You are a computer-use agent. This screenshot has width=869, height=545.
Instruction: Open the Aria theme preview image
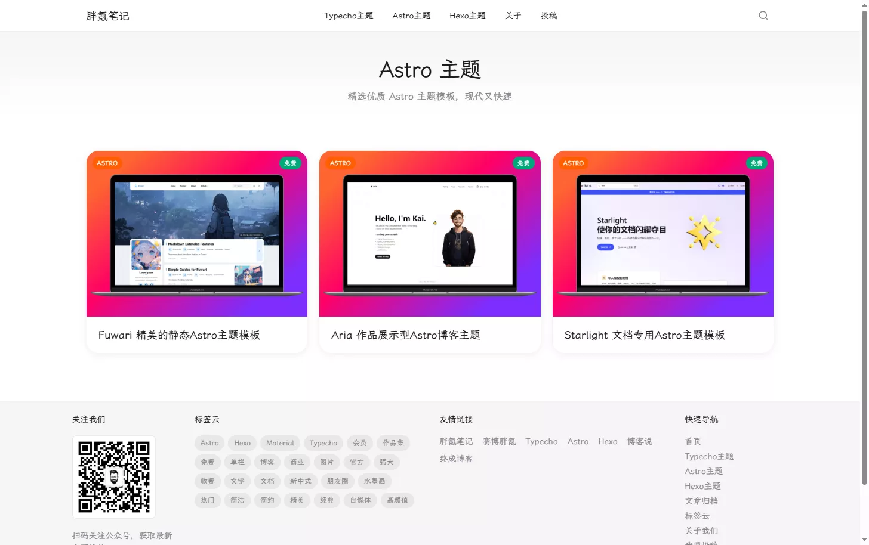pos(430,234)
